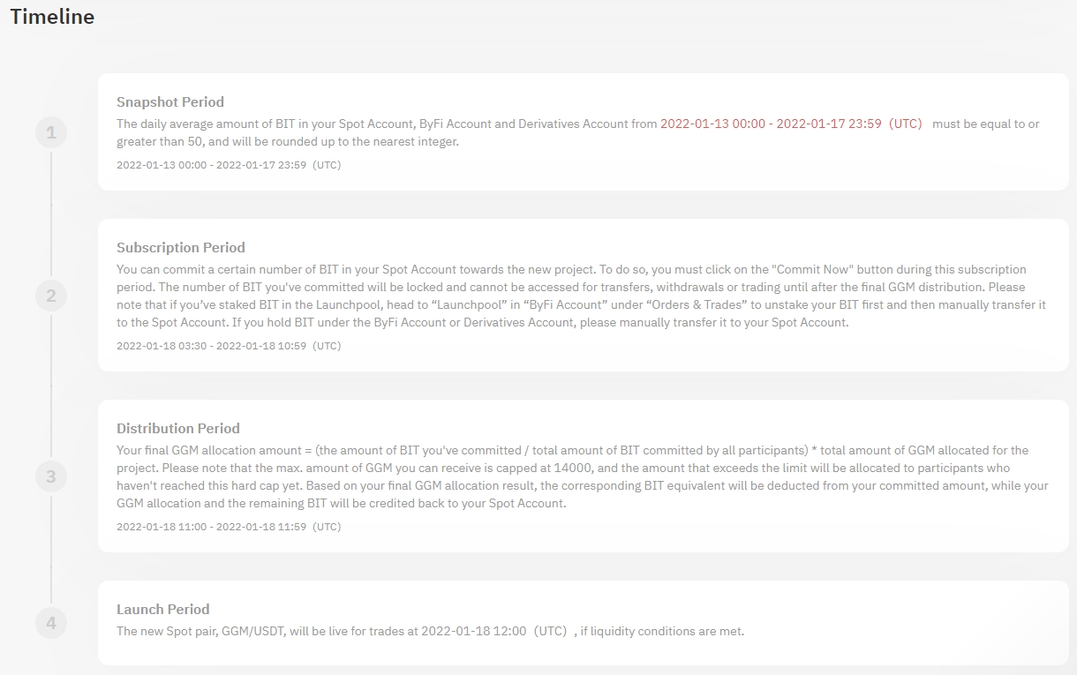Click step 1 circle marker

coord(51,133)
